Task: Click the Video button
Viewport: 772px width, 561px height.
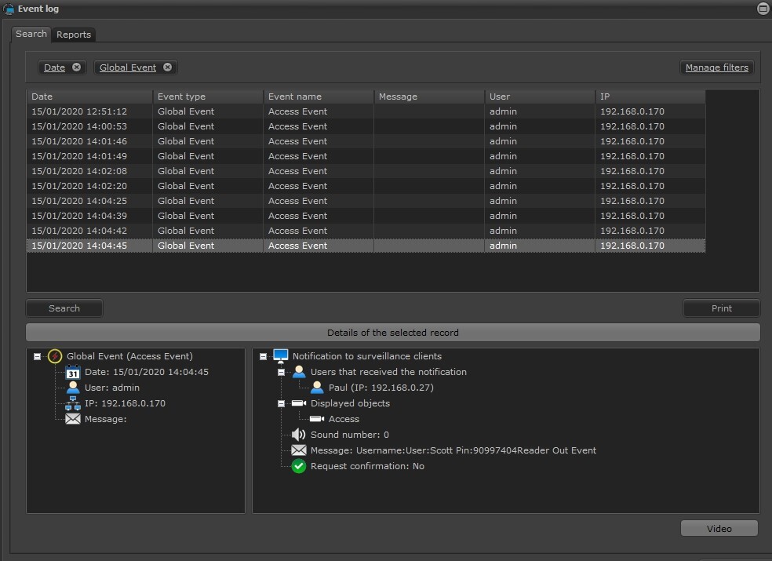Action: 719,529
